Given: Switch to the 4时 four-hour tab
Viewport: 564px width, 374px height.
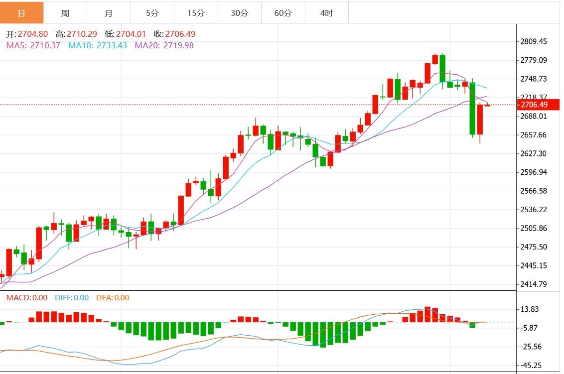Looking at the screenshot, I should 326,13.
